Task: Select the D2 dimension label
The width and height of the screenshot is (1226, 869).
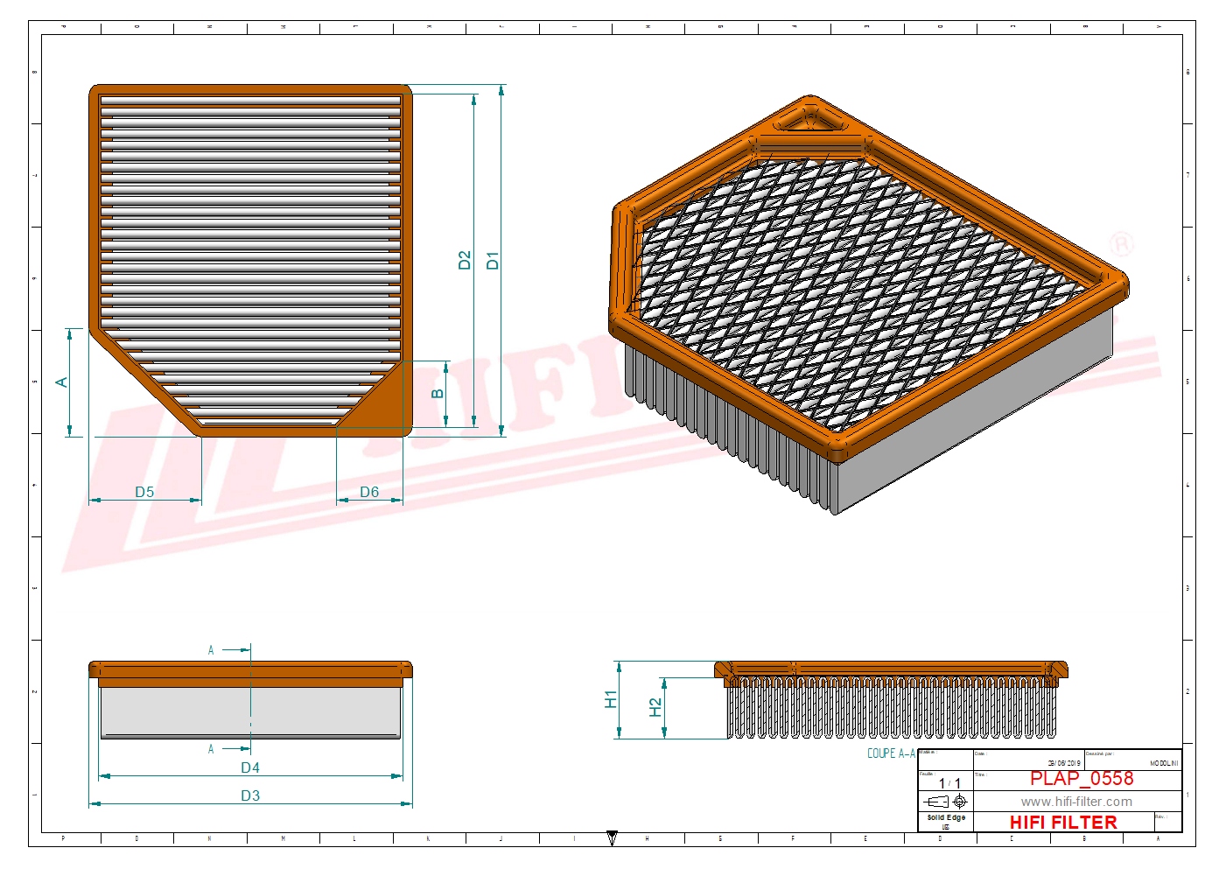Action: point(465,260)
